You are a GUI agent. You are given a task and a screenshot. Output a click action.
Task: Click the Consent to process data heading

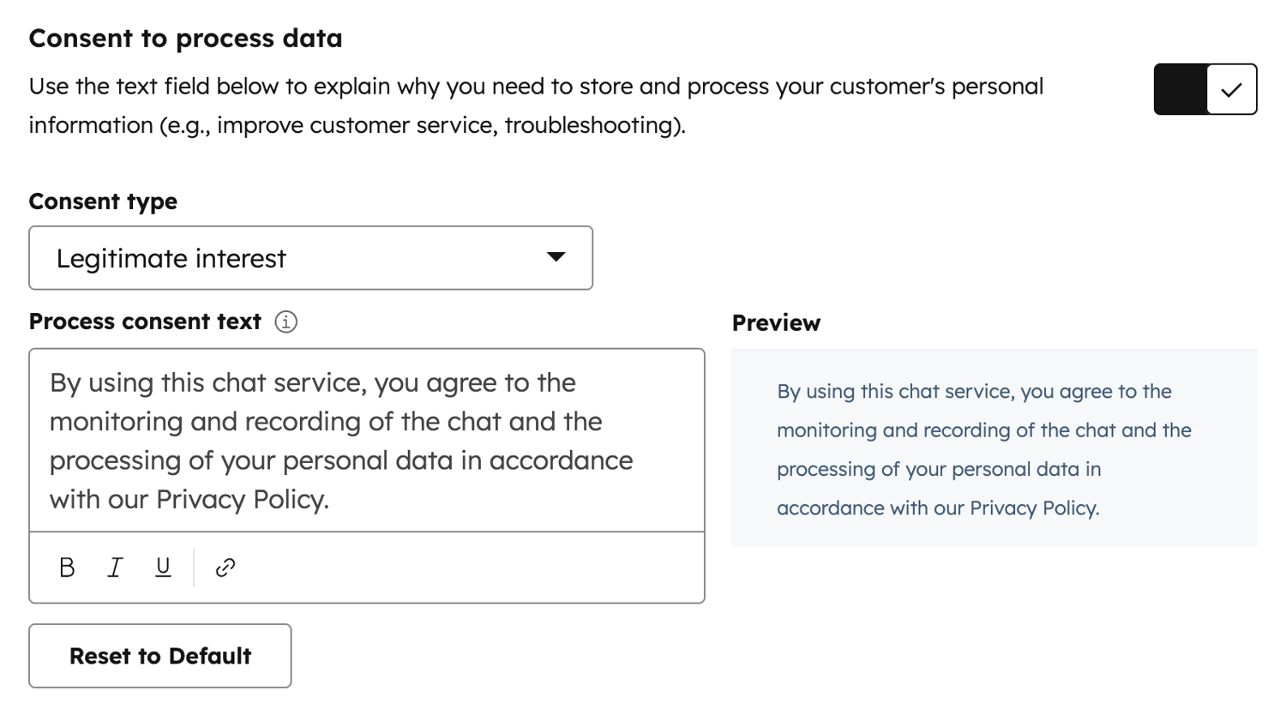(x=185, y=39)
